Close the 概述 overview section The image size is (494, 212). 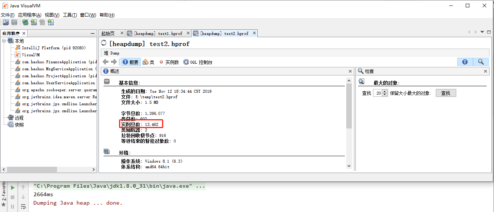tap(350, 71)
